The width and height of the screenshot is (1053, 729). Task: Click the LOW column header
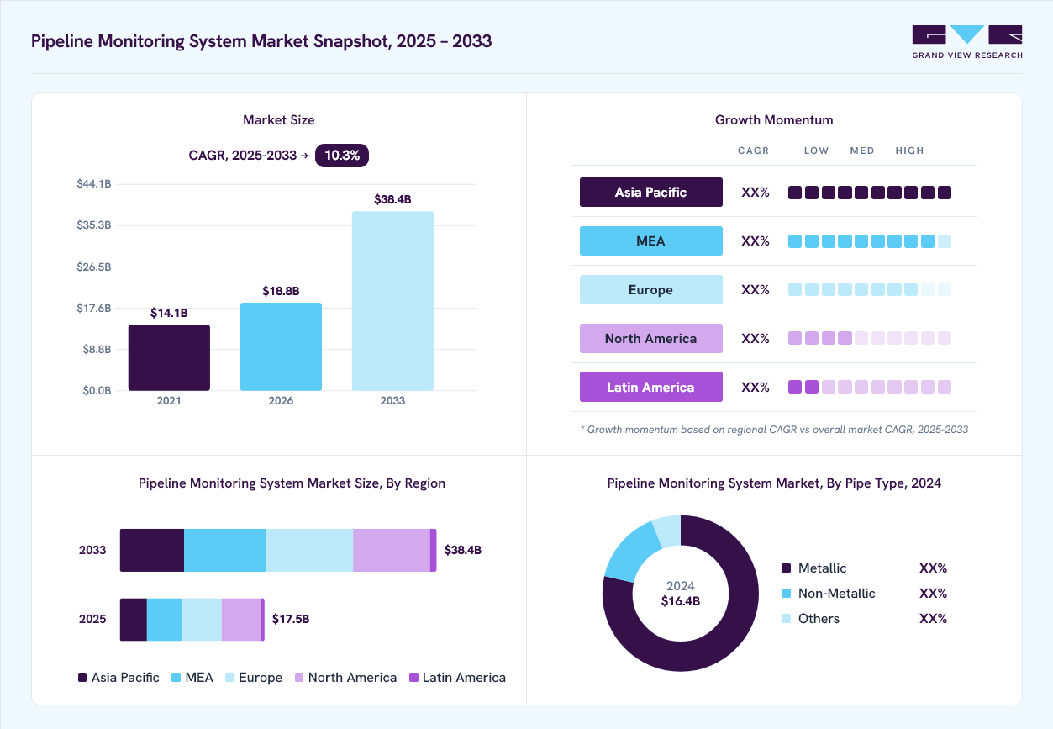817,151
